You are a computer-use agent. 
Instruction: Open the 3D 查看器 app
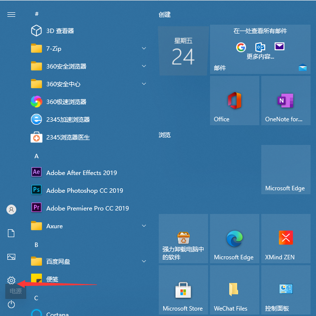pos(60,31)
